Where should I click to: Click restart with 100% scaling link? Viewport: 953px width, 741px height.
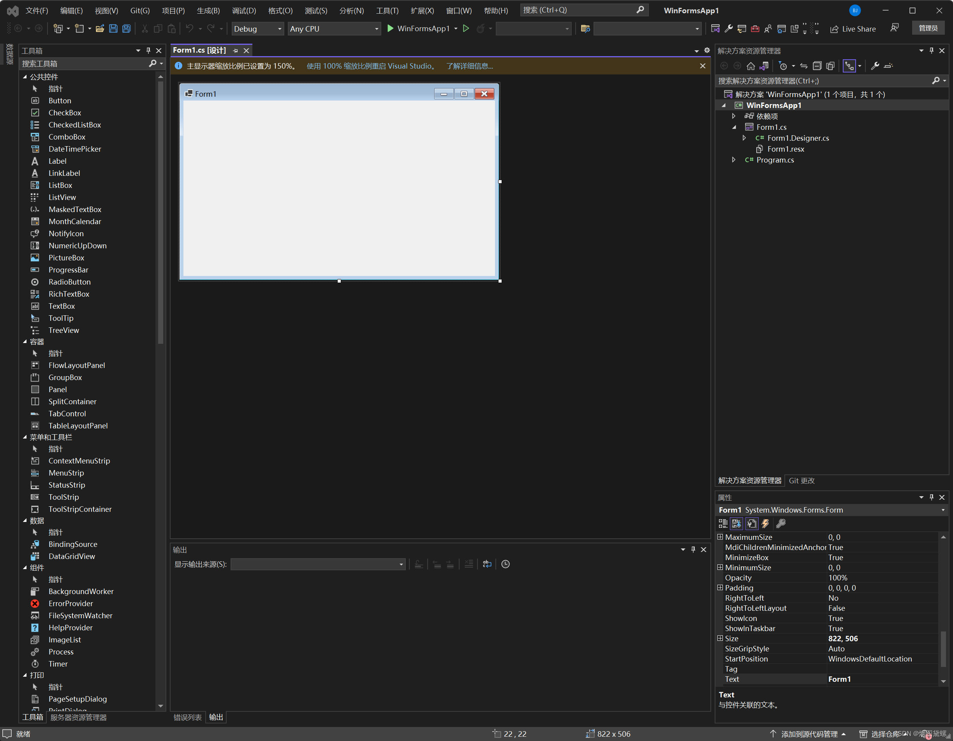(371, 66)
